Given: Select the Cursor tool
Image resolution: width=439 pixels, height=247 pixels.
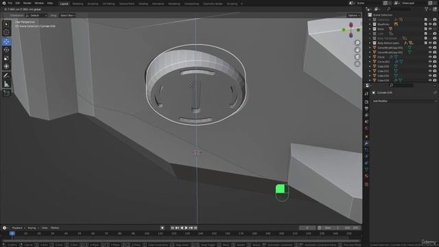Looking at the screenshot, I should (x=6, y=32).
